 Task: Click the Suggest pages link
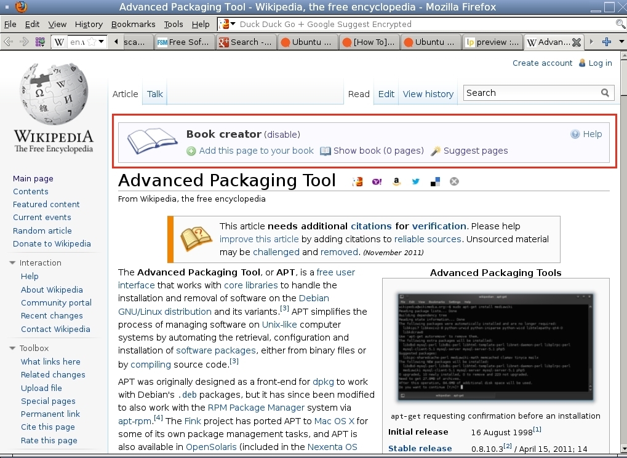[x=476, y=151]
